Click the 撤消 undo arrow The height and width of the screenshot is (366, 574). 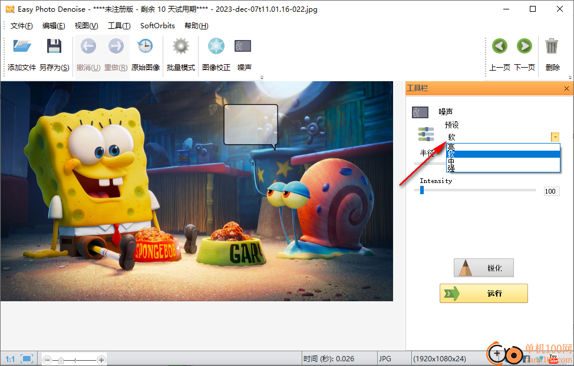tap(88, 46)
